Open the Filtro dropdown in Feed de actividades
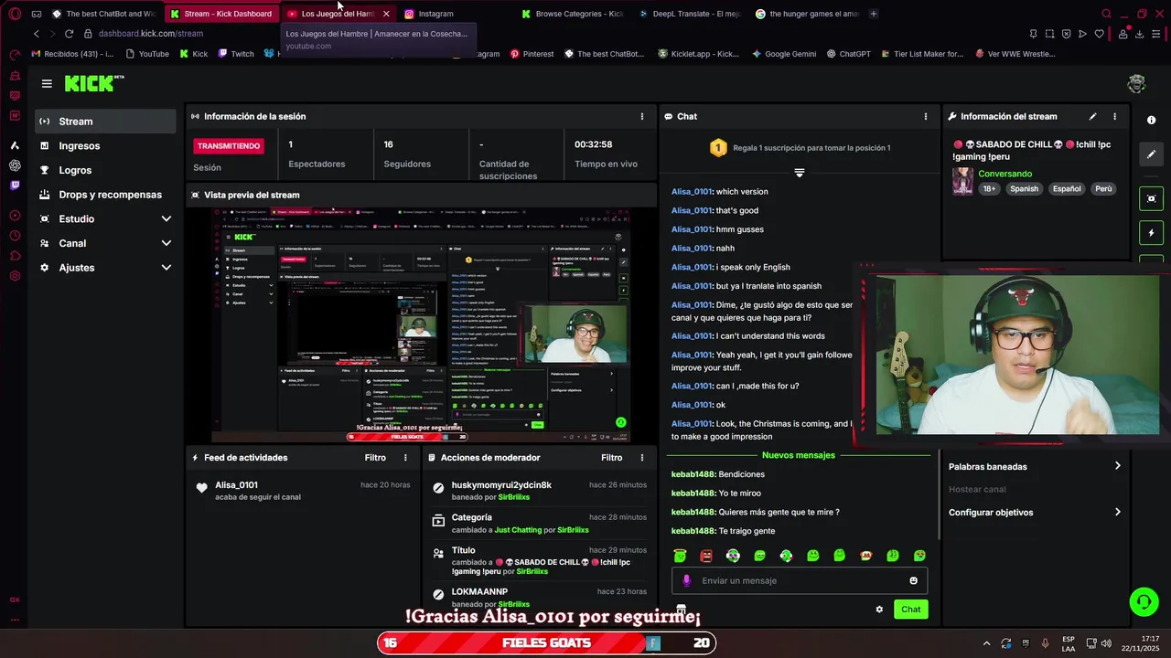Image resolution: width=1171 pixels, height=658 pixels. (x=375, y=458)
